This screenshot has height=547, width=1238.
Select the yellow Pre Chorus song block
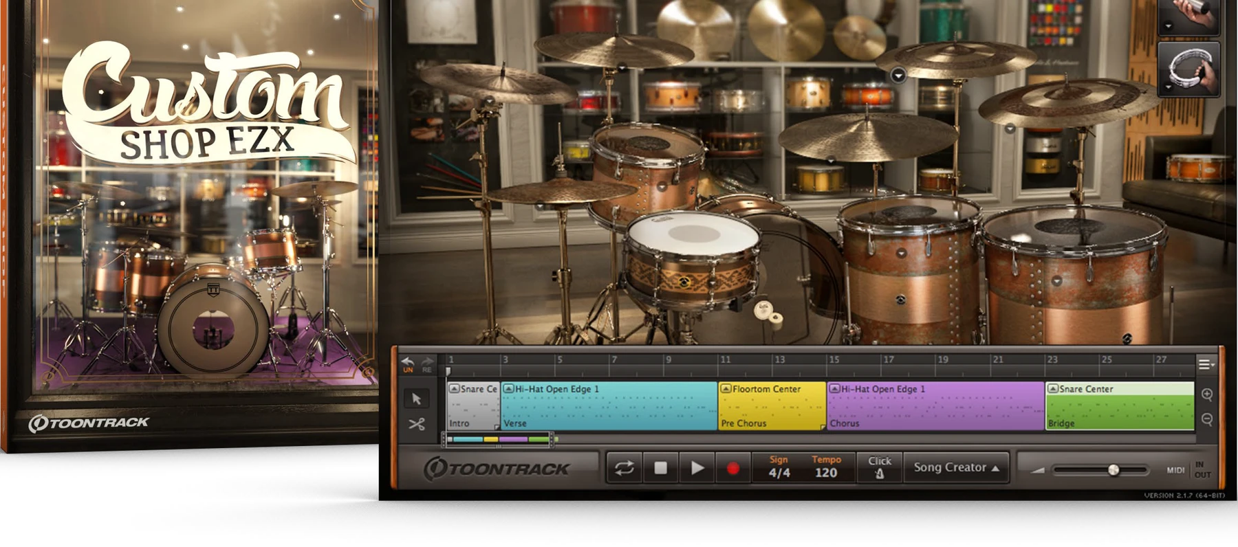[772, 407]
